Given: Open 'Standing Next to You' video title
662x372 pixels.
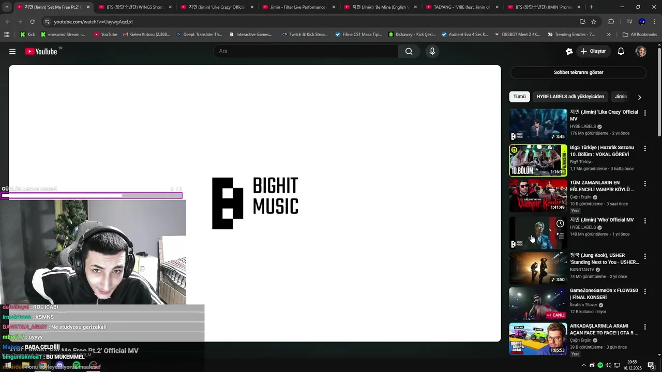Looking at the screenshot, I should pyautogui.click(x=604, y=258).
